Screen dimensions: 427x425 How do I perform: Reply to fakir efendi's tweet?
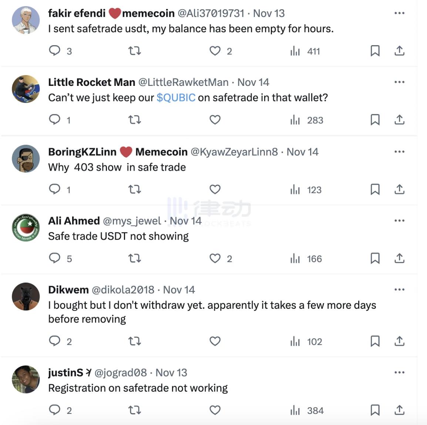coord(55,50)
